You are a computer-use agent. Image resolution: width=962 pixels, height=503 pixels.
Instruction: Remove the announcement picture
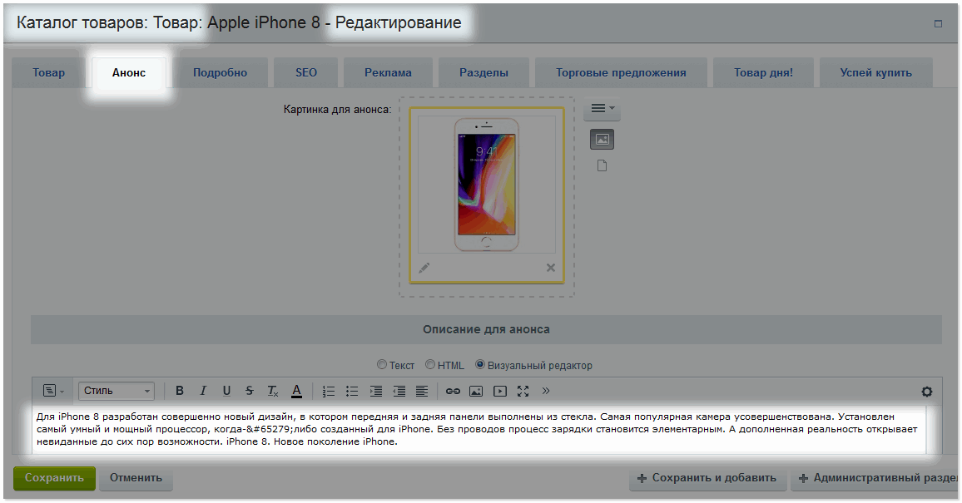click(x=550, y=268)
